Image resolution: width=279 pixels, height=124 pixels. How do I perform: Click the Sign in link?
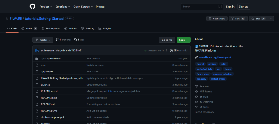[x=230, y=7]
